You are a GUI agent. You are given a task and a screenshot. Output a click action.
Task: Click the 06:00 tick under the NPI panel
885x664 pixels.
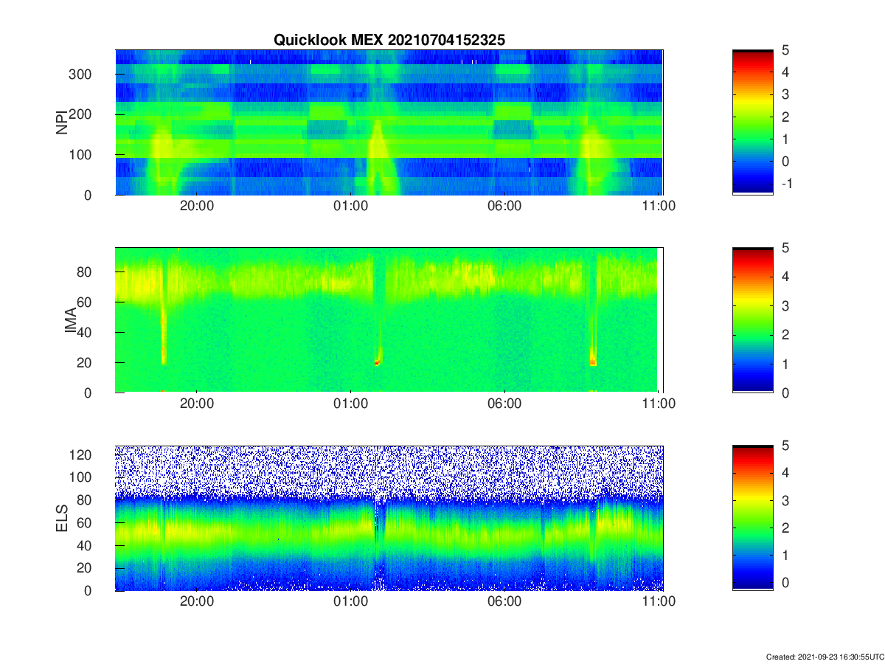505,206
